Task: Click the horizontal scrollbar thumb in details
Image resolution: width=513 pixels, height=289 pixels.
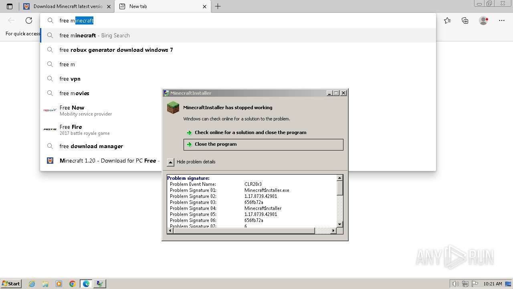Action: [x=244, y=231]
